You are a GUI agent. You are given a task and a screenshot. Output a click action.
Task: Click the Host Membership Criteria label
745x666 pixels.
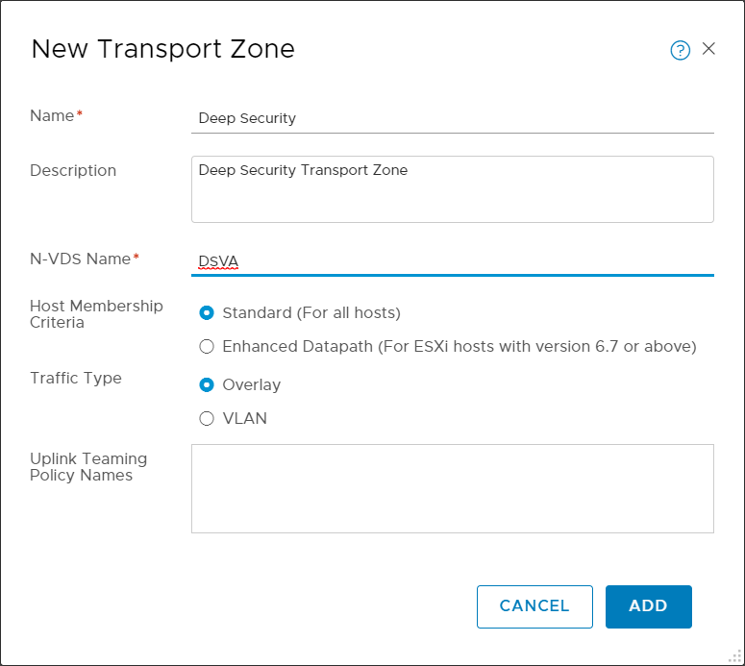[96, 313]
